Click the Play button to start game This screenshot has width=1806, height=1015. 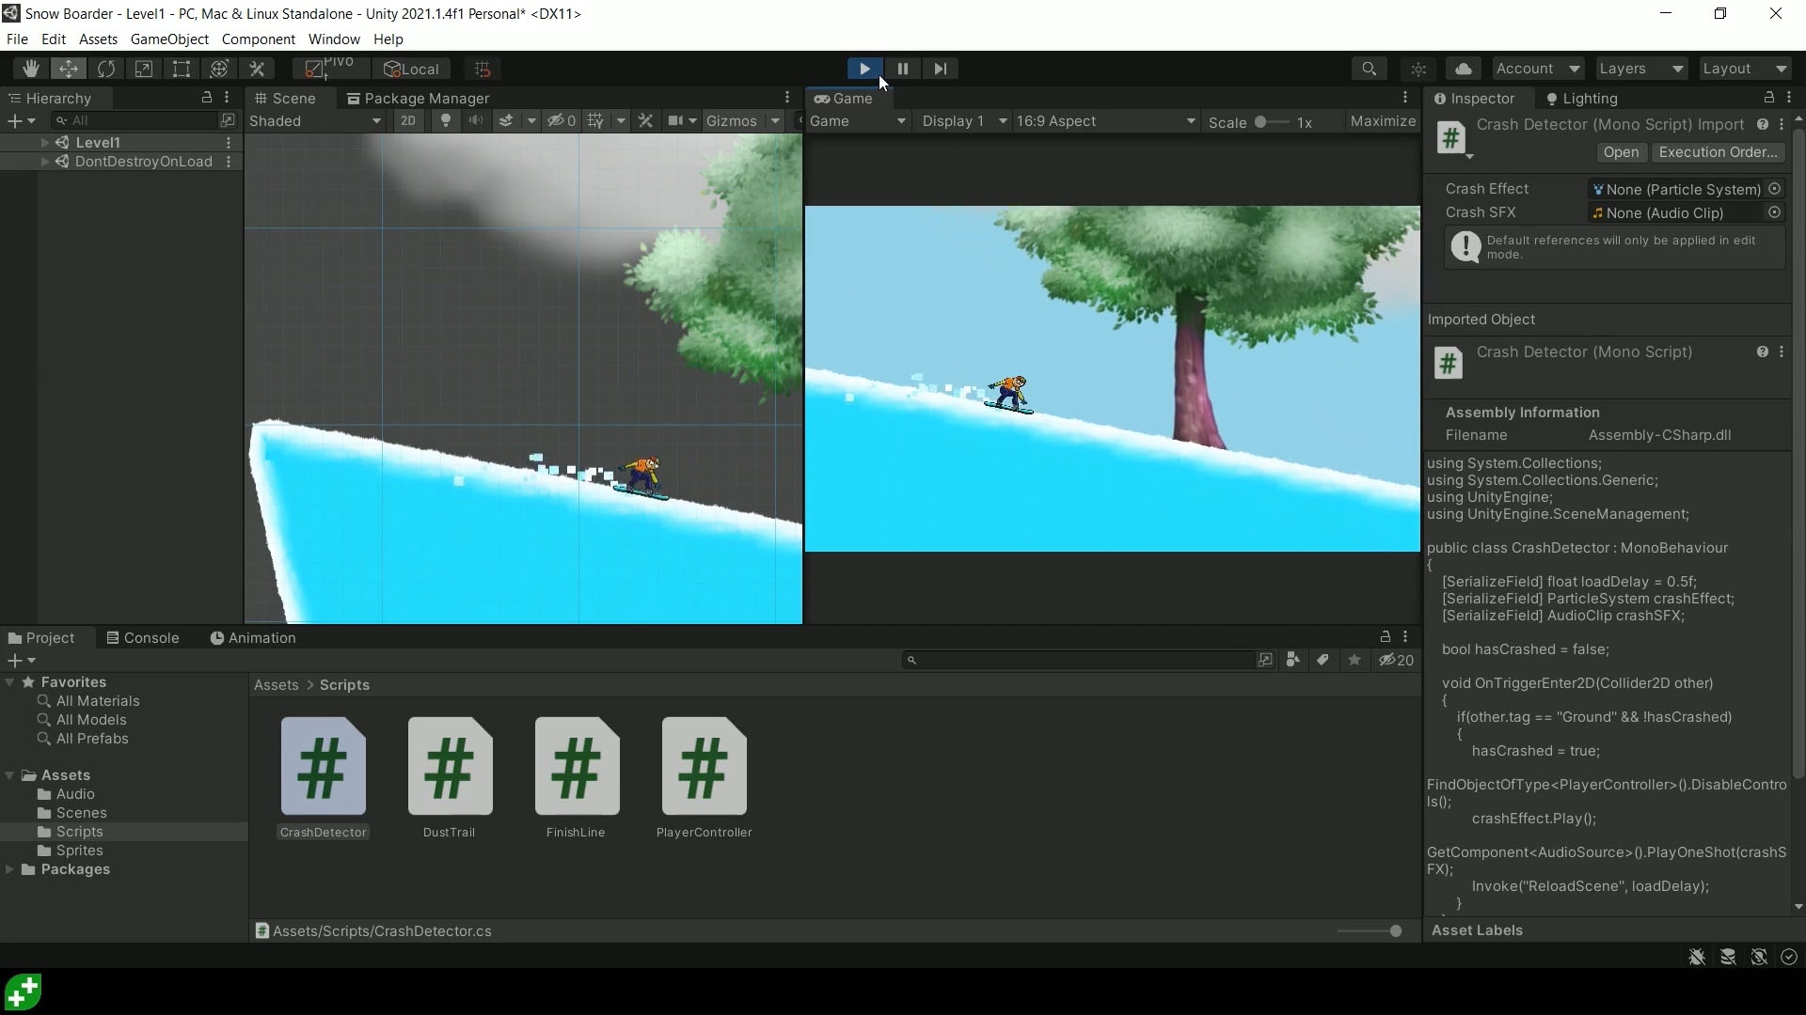tap(864, 69)
